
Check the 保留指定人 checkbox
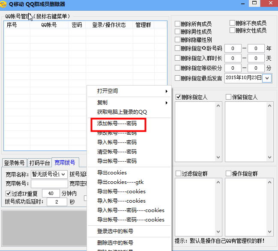click(x=229, y=97)
